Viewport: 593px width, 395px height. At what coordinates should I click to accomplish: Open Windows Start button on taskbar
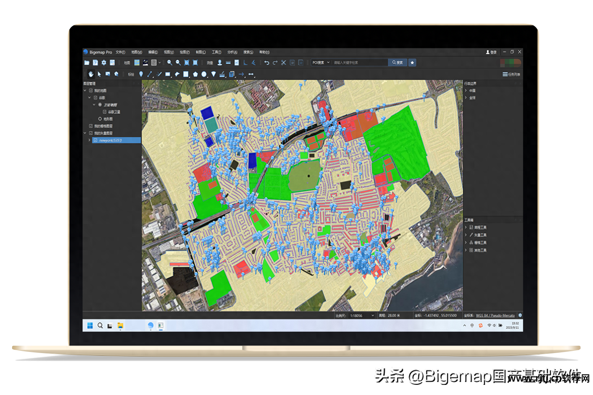90,326
